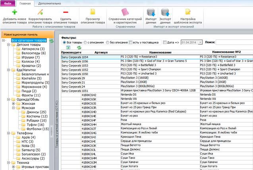Viewport: 253px width, 170px height.
Task: Click folder icon of Детские товары
Action: coord(14,44)
